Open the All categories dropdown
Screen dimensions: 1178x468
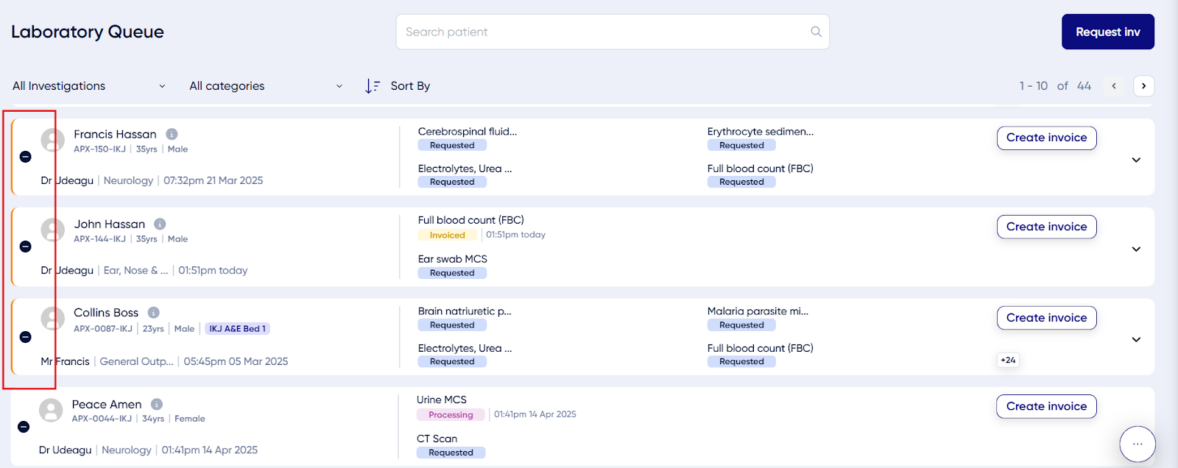(266, 86)
